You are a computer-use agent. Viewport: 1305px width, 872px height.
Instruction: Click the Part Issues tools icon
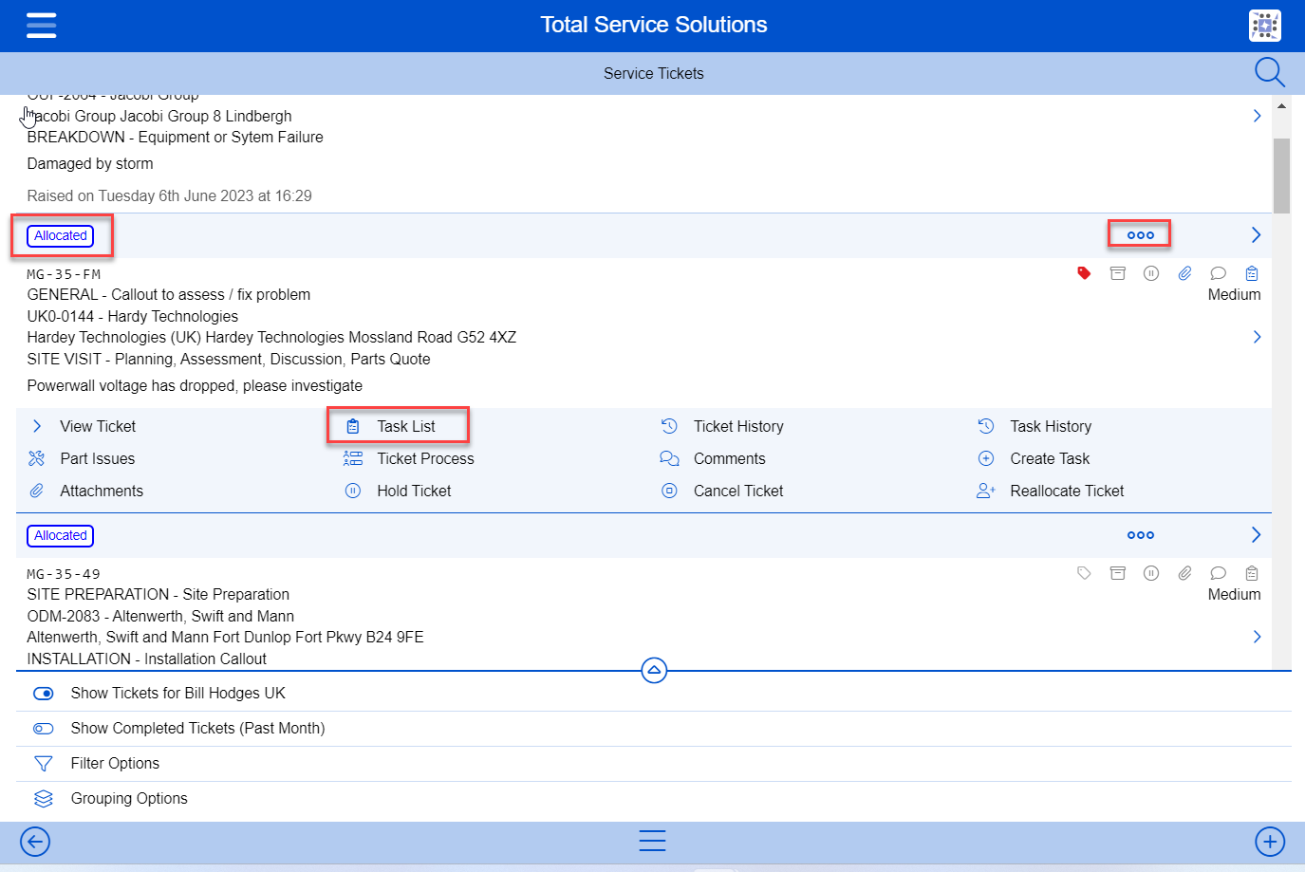tap(37, 458)
